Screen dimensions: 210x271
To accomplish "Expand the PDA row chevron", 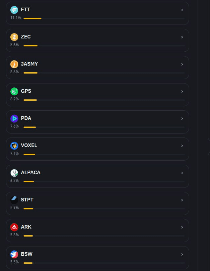I will tap(182, 119).
